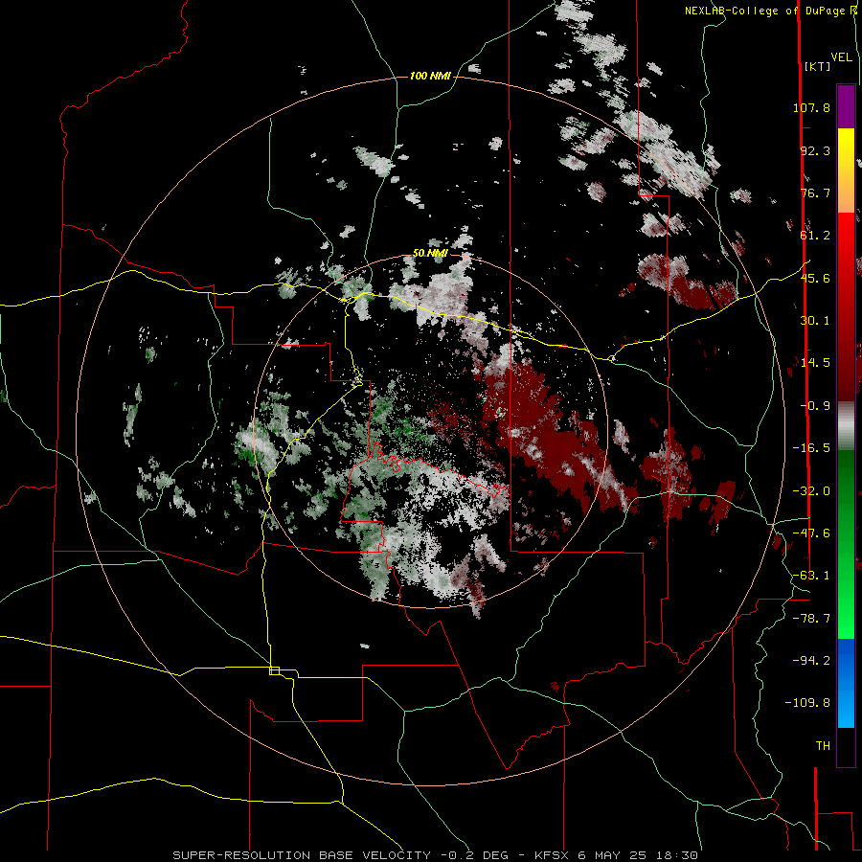
Task: Click the [KT] units label
Action: (817, 66)
